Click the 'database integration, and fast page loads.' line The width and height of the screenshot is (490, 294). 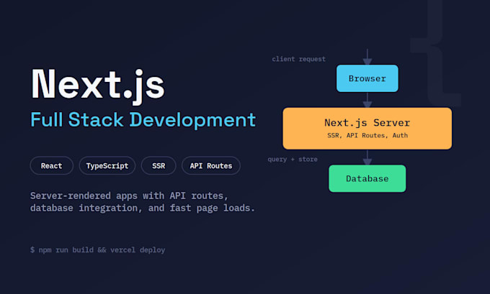point(143,208)
